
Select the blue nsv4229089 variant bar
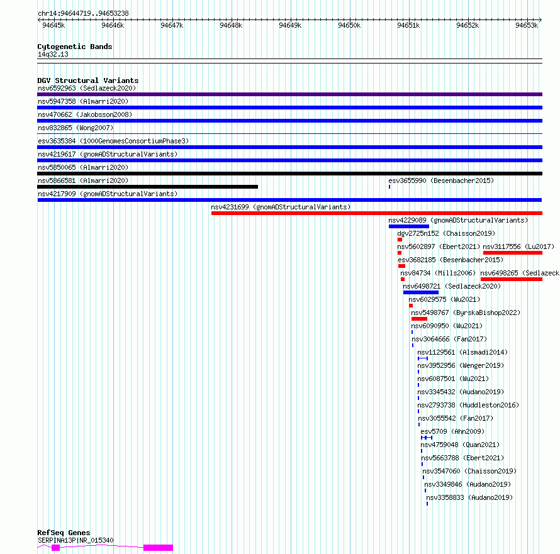point(409,226)
